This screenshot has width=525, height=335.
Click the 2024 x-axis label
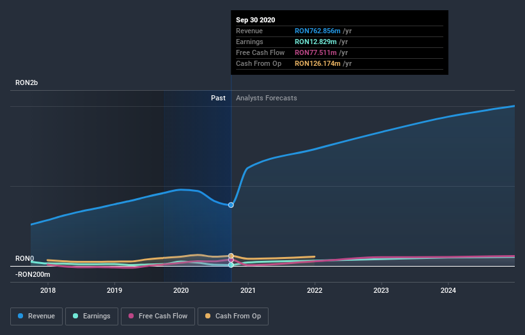(x=448, y=290)
